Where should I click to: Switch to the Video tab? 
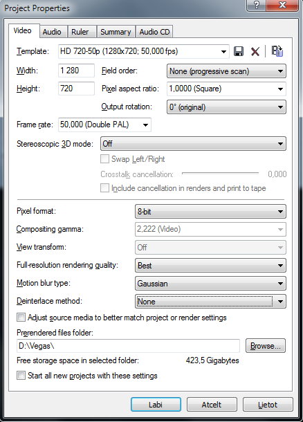pos(23,30)
